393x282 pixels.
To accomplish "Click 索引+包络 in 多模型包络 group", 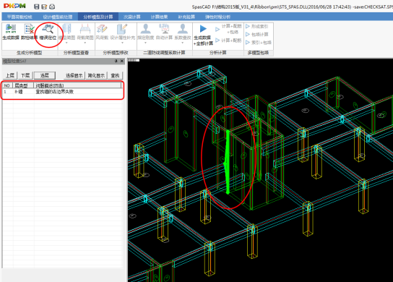I will [x=259, y=43].
